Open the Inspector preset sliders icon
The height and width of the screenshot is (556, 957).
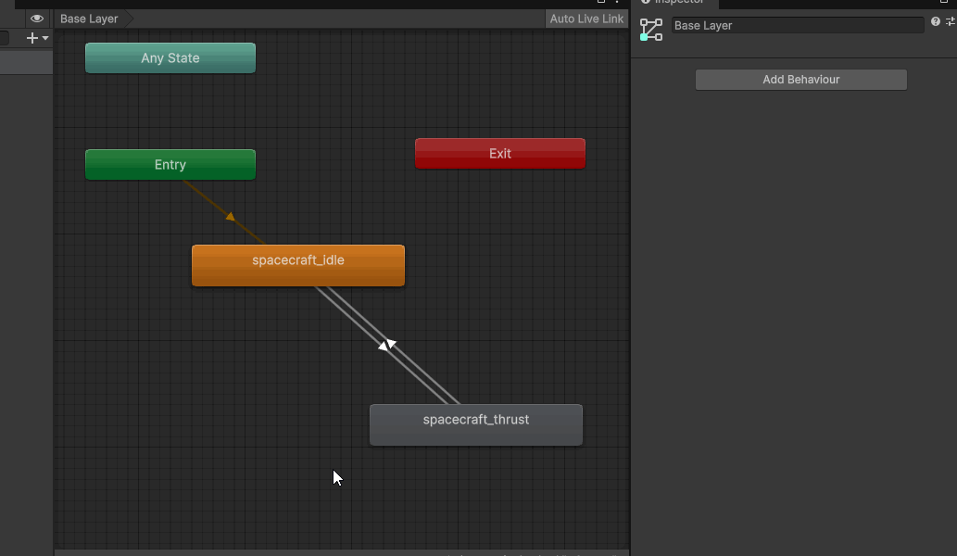point(951,22)
